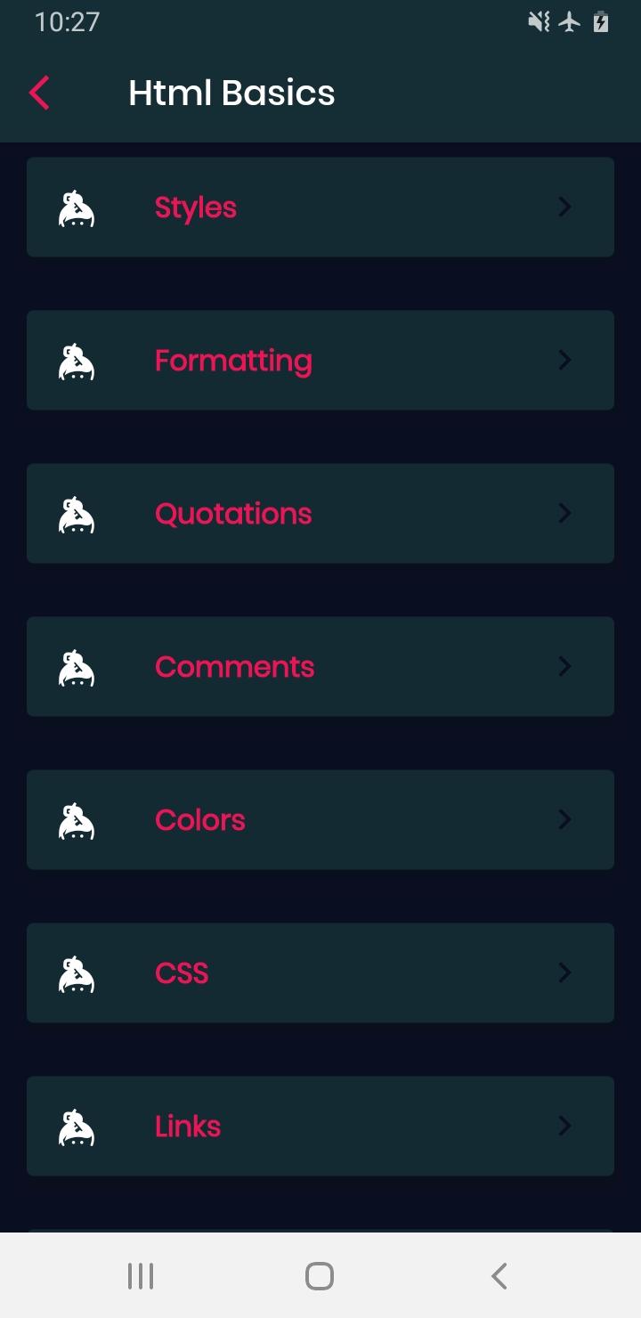The height and width of the screenshot is (1318, 641).
Task: Open Android recent apps button
Action: (x=141, y=1276)
